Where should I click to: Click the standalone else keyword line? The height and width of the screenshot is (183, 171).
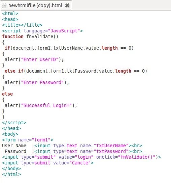point(7,94)
